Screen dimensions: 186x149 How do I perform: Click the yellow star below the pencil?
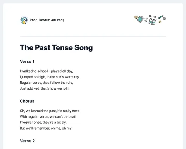[160, 21]
